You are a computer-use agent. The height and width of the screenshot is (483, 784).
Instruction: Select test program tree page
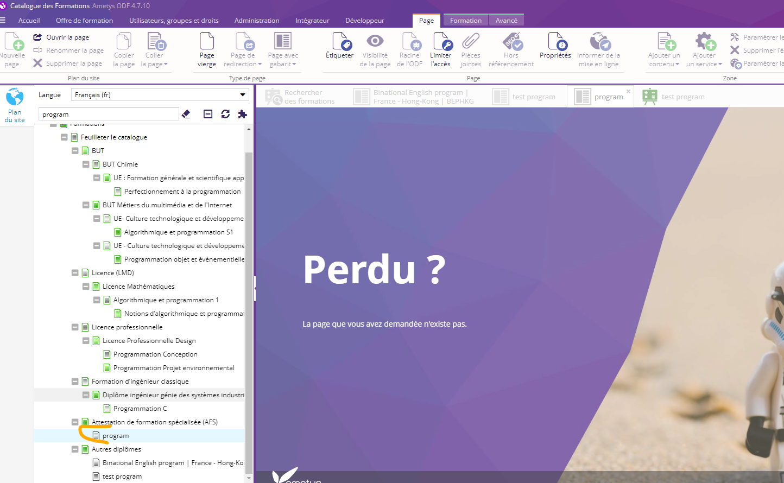click(x=122, y=476)
